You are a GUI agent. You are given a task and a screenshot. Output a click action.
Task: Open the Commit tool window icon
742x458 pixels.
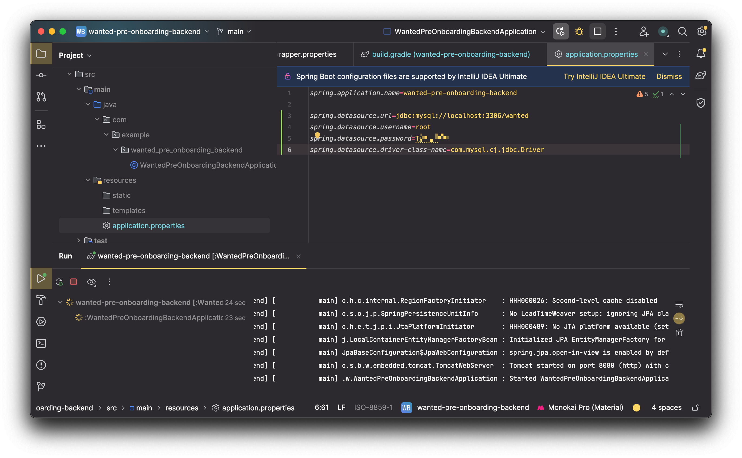coord(41,75)
